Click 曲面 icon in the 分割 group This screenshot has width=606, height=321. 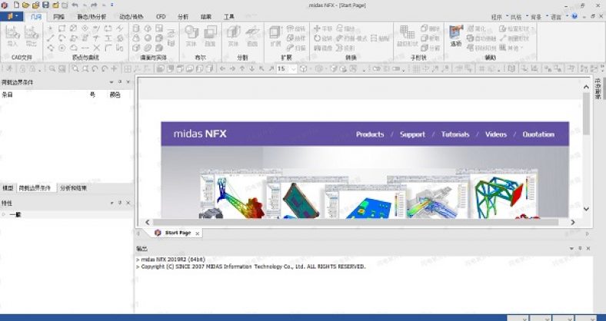252,37
